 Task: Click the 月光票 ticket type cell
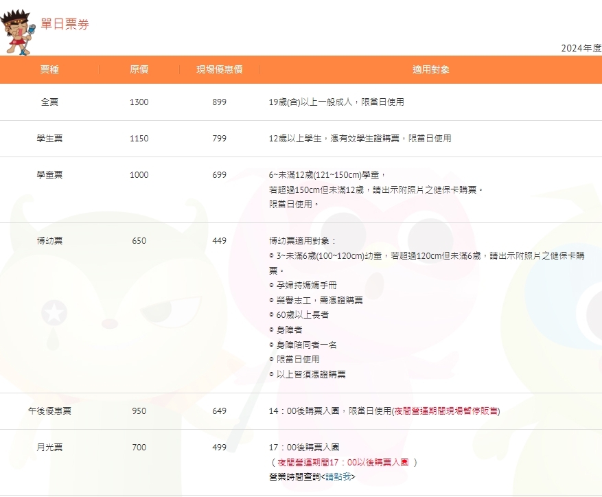(49, 448)
